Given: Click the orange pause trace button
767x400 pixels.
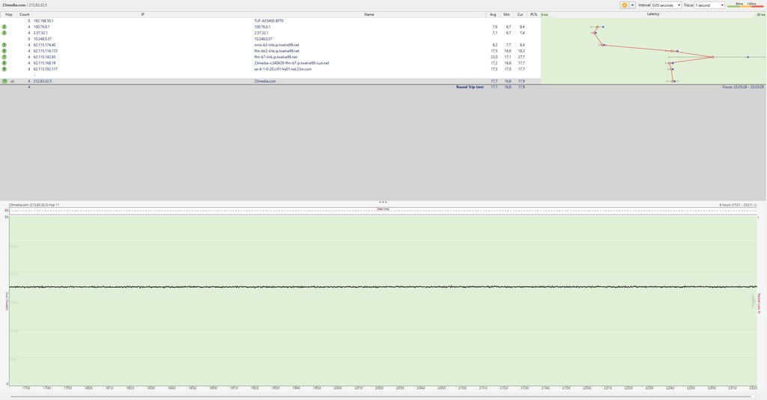Looking at the screenshot, I should click(624, 5).
